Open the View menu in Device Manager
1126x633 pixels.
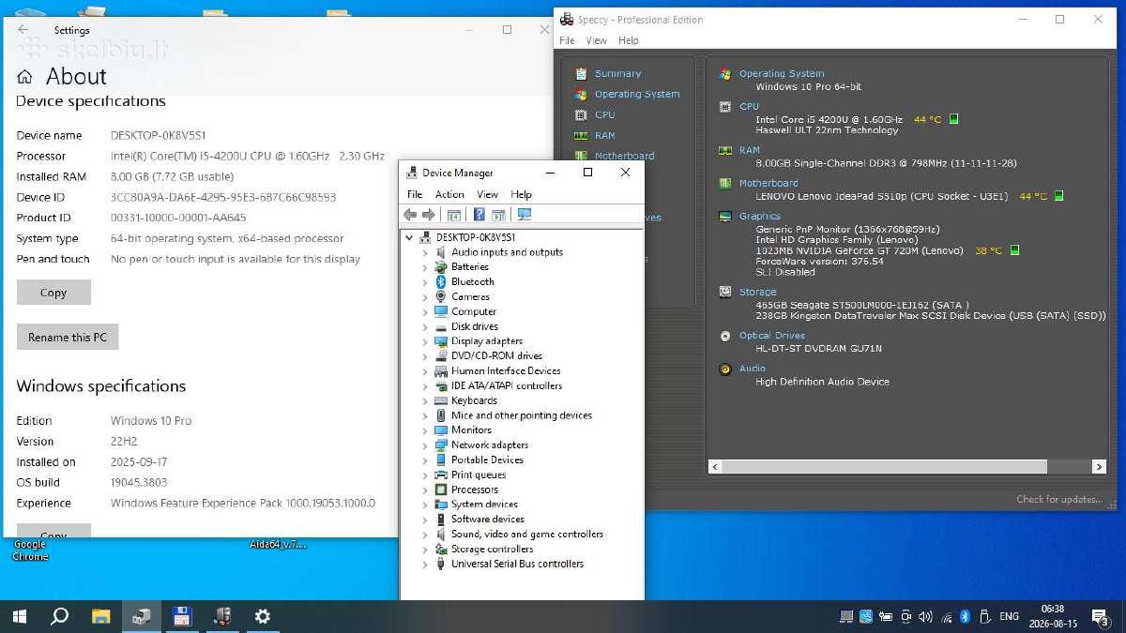[487, 194]
